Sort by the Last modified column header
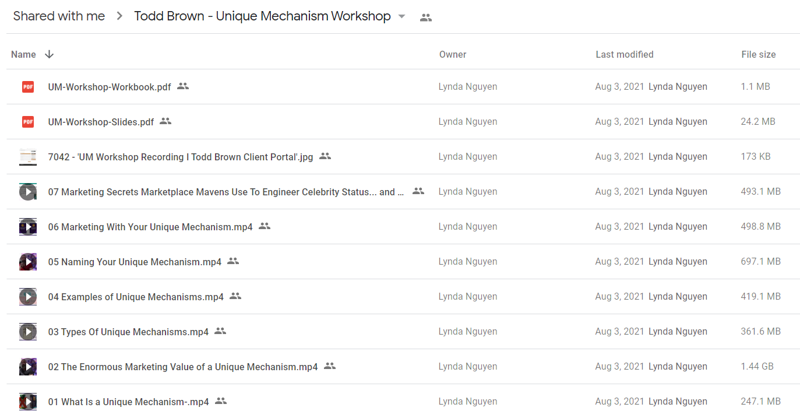Screen dimensions: 800x418 625,54
